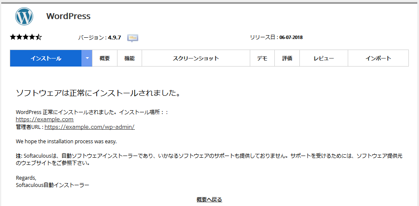The image size is (419, 206).
Task: Click the first rating star
Action: point(13,37)
